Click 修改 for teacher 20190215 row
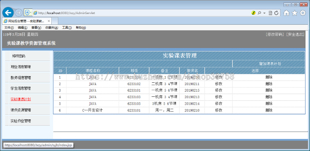Image resolution: width=310 pixels, height=151 pixels. coord(218,90)
